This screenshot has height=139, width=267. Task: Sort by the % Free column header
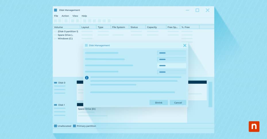(189, 27)
